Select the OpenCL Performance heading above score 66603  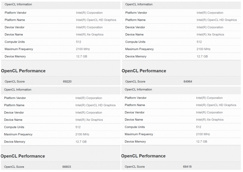click(23, 156)
